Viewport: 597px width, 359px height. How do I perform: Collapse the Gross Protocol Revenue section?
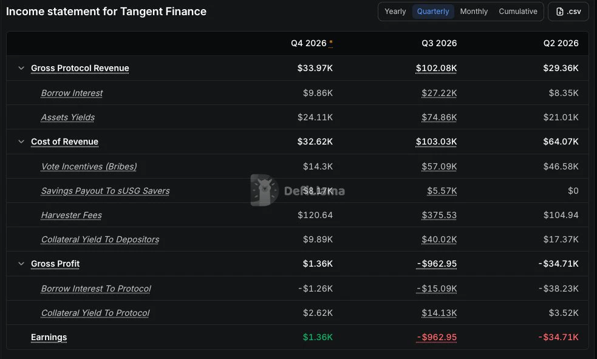click(21, 68)
